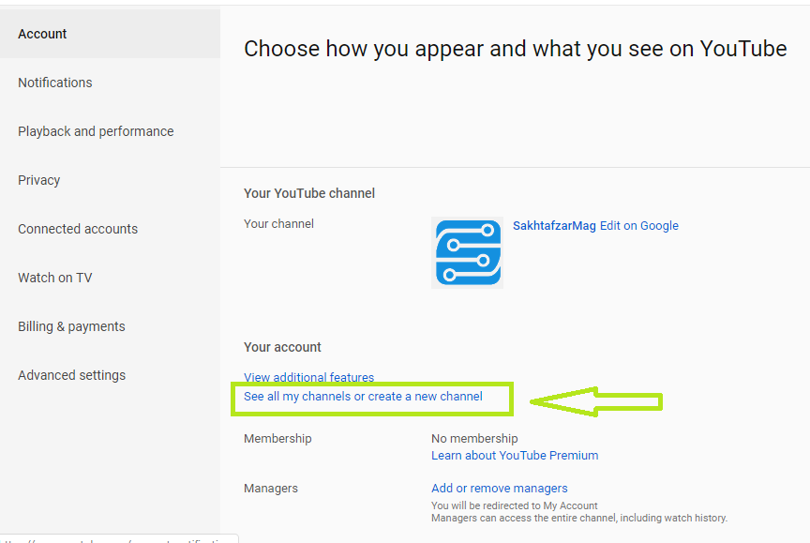Click See all my channels or create new channel
The image size is (810, 543).
(363, 397)
